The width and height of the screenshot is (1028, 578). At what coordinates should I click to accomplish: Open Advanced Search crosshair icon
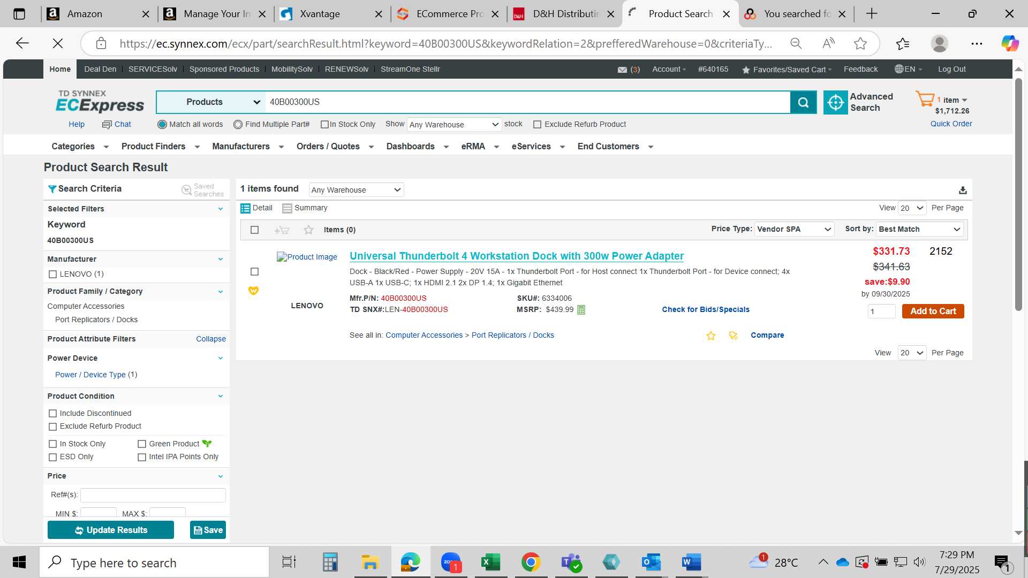click(x=835, y=102)
